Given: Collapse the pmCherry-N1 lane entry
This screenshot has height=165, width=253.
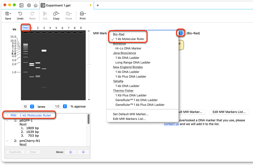Looking at the screenshot, I should 7,141.
